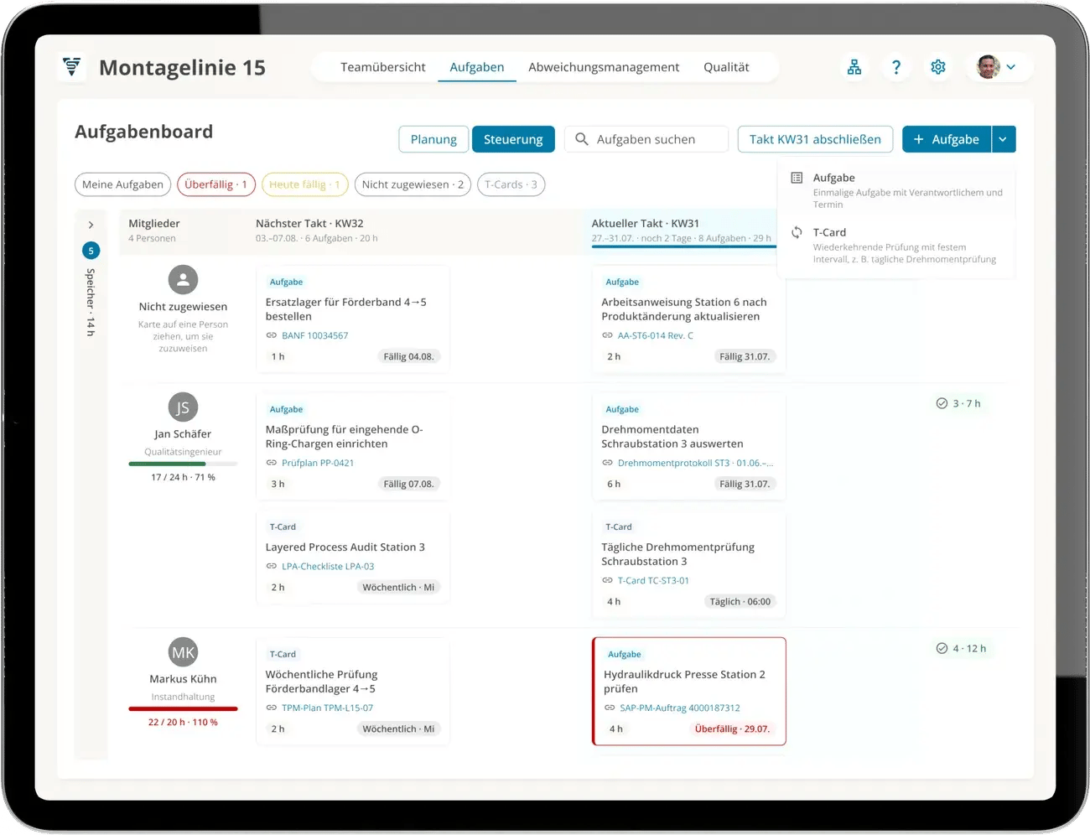This screenshot has width=1090, height=835.
Task: Click the Täglich · 06:00 interval badge
Action: pos(740,601)
